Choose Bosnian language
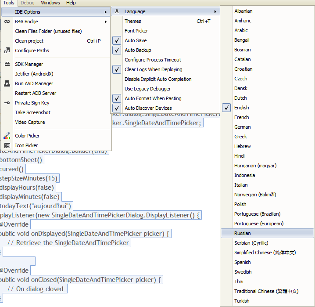 click(x=243, y=50)
